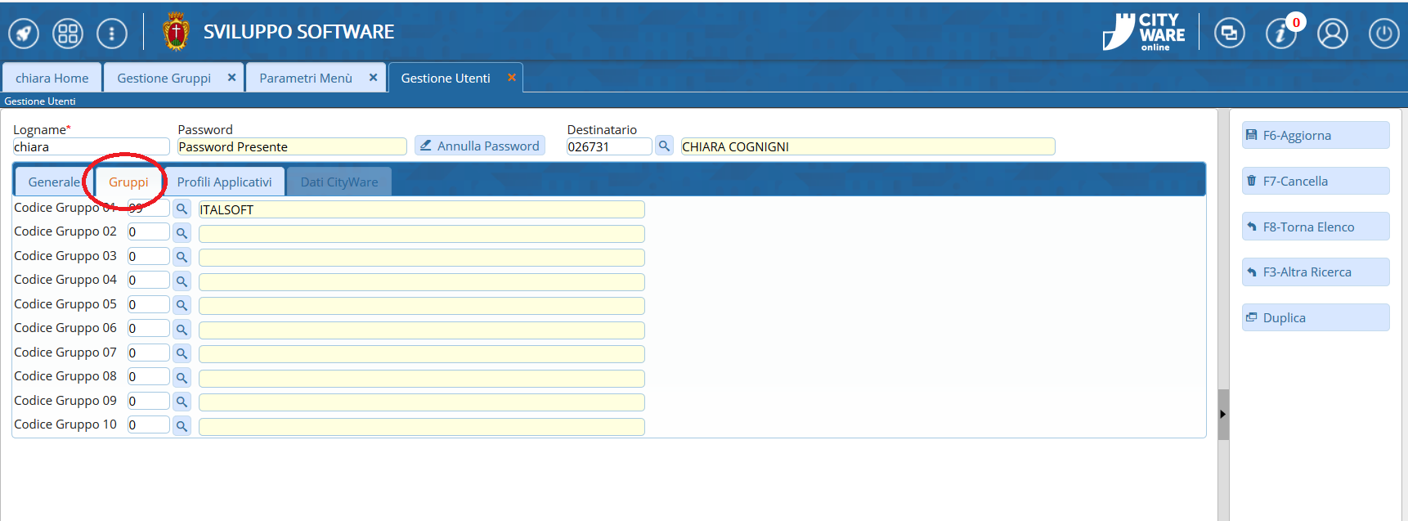Image resolution: width=1408 pixels, height=521 pixels.
Task: Click the Codice Gruppo 03 input field
Action: coord(148,257)
